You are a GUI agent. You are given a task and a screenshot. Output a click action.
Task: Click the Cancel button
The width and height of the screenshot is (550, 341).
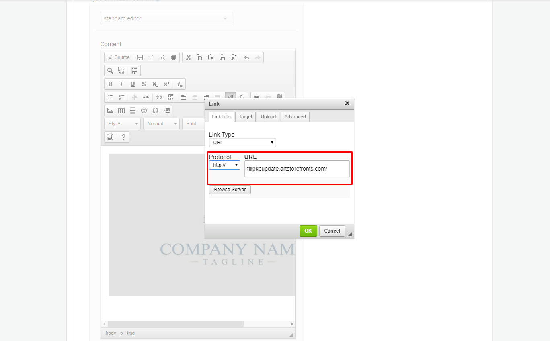pyautogui.click(x=332, y=231)
